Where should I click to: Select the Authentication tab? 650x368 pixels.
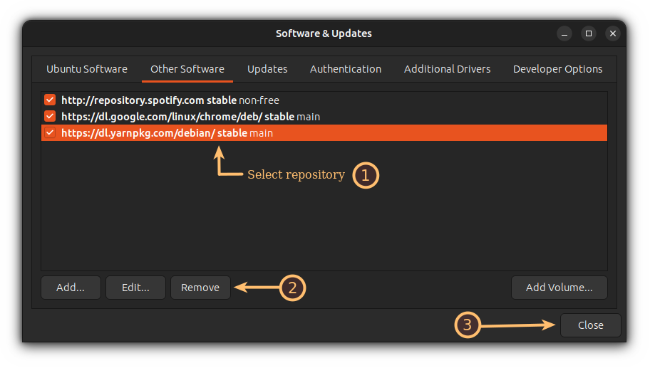[x=346, y=69]
